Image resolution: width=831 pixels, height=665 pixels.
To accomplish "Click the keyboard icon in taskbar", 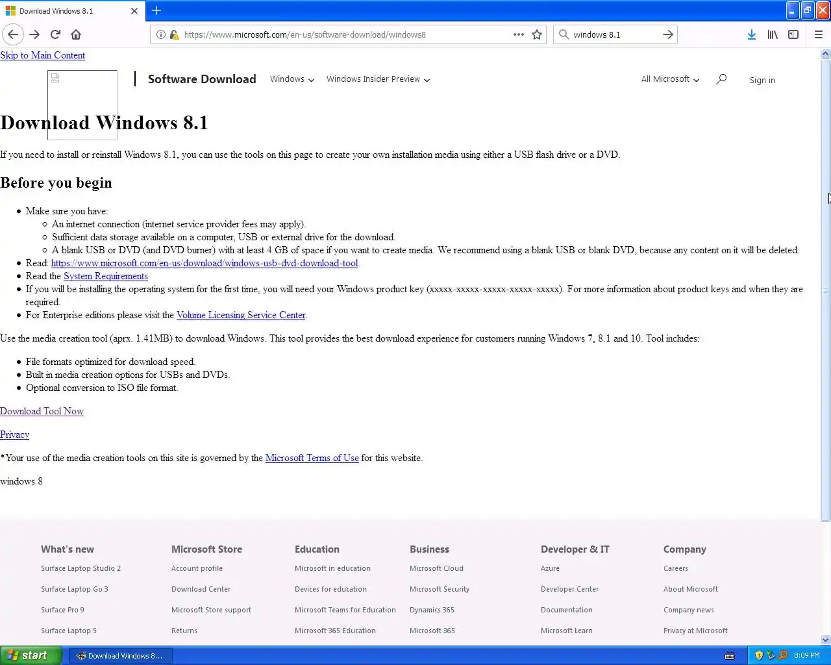I will 730,655.
